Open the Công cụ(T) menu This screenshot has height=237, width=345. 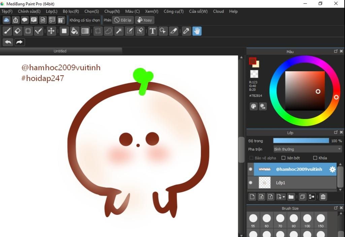(x=174, y=11)
